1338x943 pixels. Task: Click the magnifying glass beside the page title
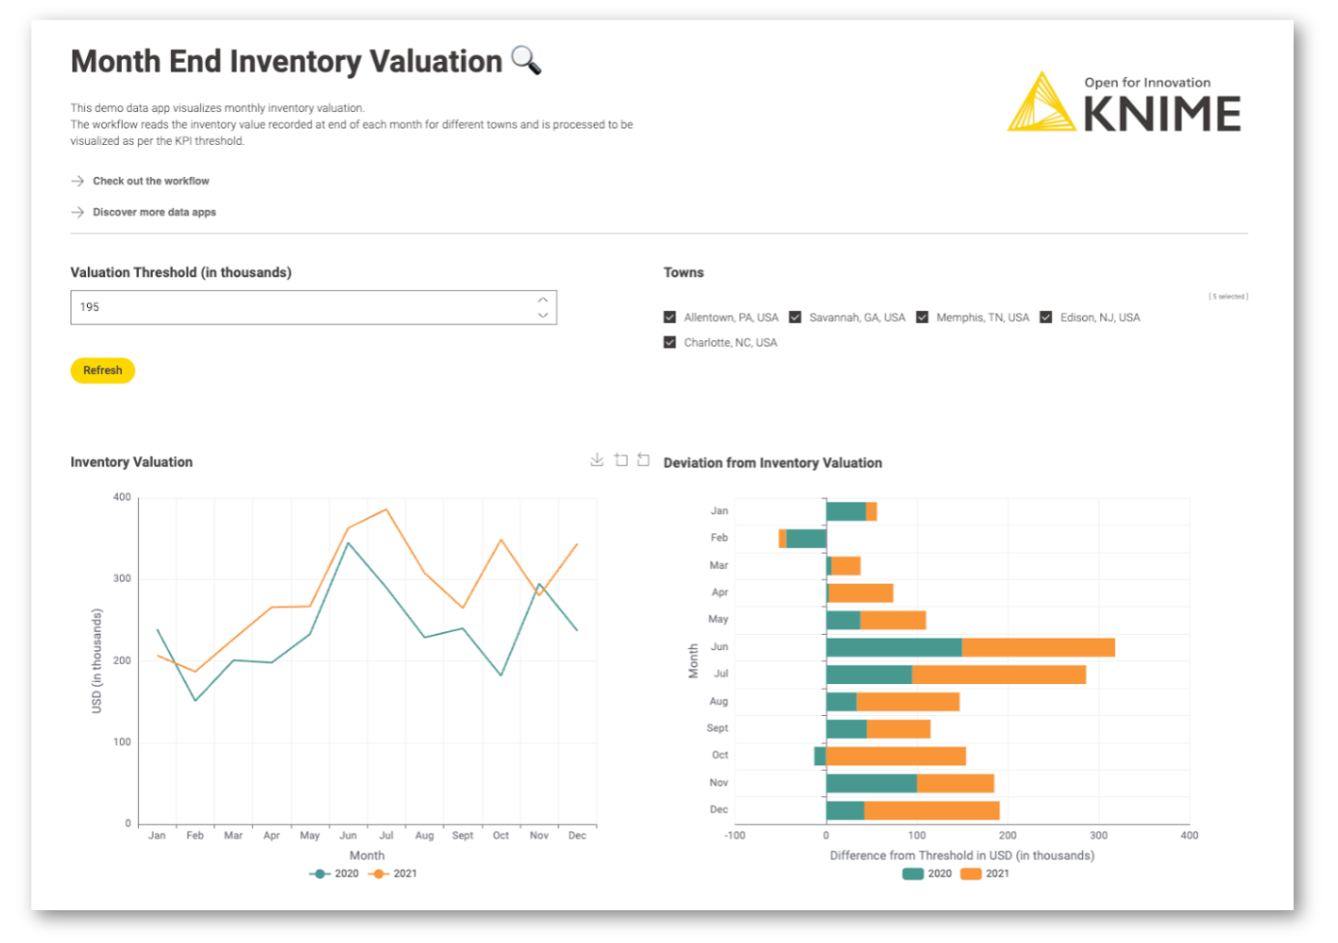[x=525, y=60]
